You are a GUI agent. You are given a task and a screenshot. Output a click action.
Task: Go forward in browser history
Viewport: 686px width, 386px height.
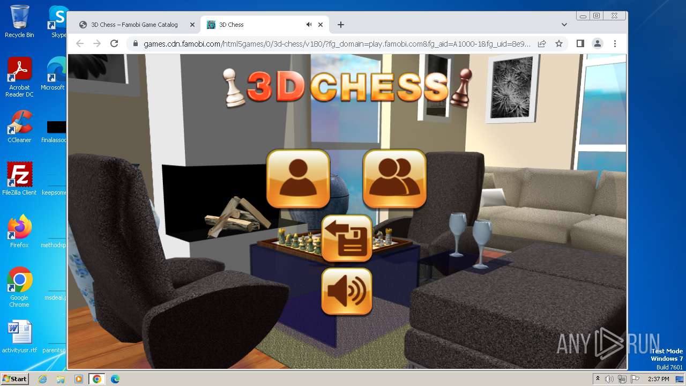tap(97, 43)
